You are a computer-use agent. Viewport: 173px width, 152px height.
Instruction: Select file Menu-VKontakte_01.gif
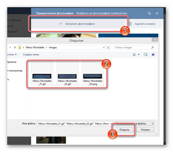pyautogui.click(x=42, y=73)
